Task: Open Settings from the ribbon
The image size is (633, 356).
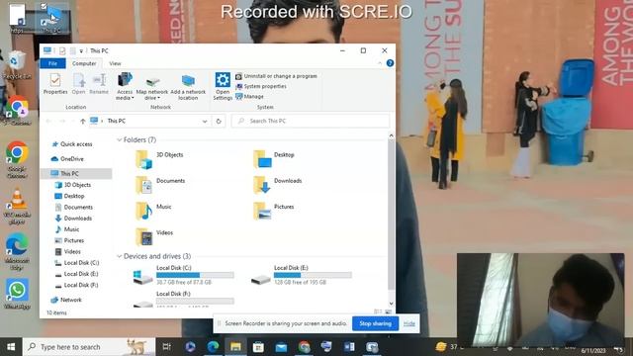Action: coord(223,86)
